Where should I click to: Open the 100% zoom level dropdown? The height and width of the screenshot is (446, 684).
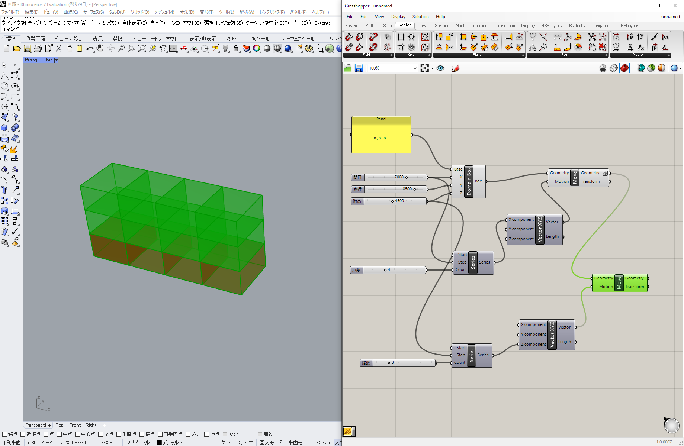pyautogui.click(x=415, y=68)
